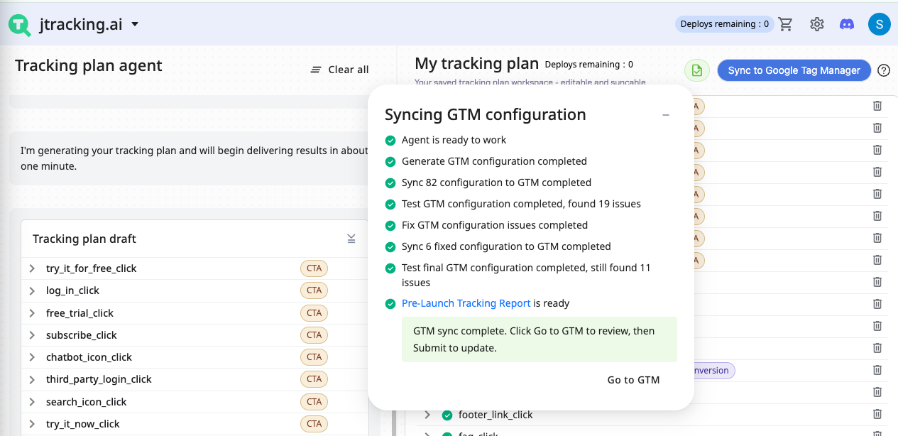
Task: Open the jtracking.ai workspace dropdown arrow
Action: 135,25
